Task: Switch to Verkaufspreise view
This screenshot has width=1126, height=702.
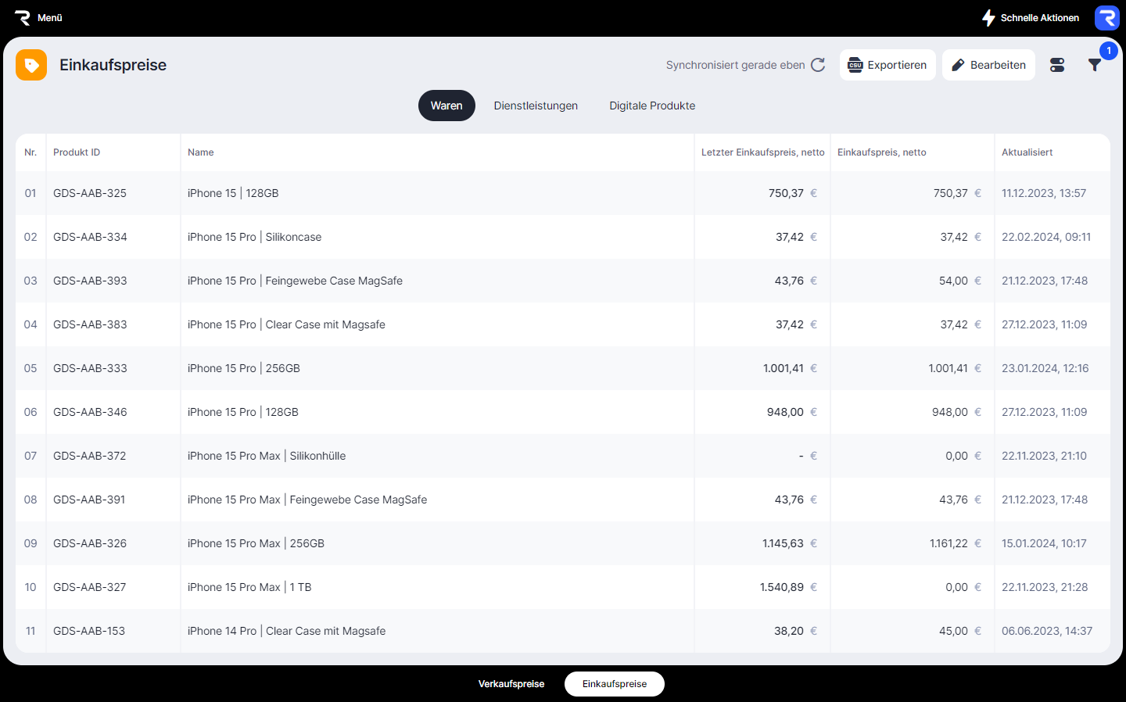Action: pyautogui.click(x=511, y=684)
